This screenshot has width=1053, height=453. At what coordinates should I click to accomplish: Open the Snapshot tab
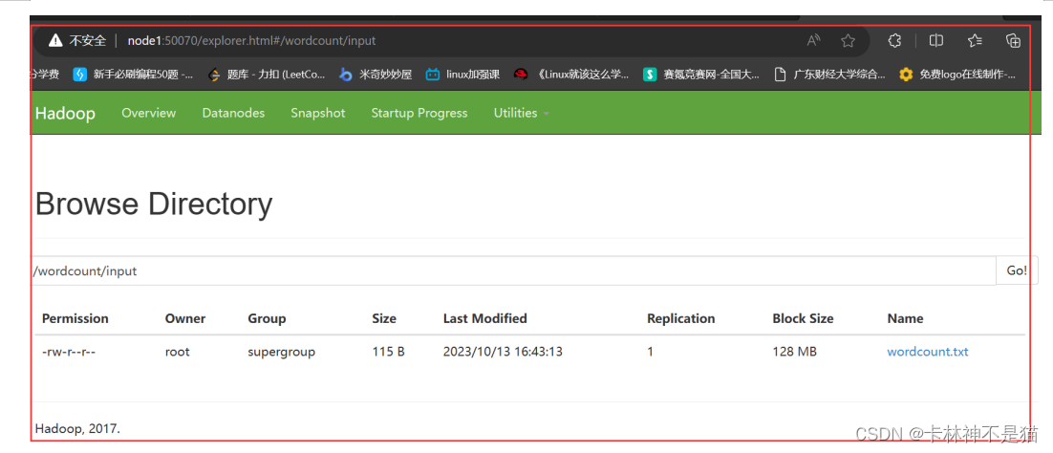coord(317,113)
